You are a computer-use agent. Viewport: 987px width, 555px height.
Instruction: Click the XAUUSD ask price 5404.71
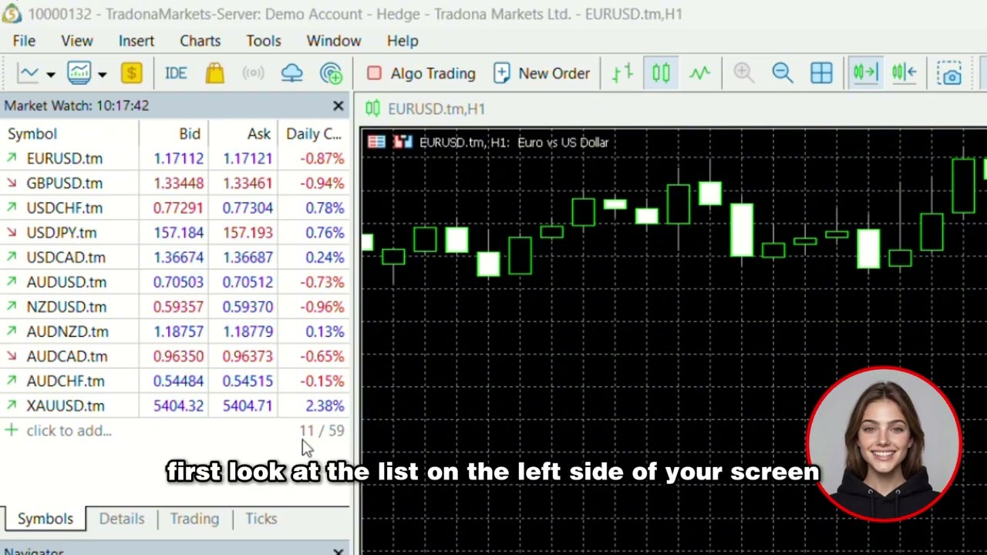point(248,405)
